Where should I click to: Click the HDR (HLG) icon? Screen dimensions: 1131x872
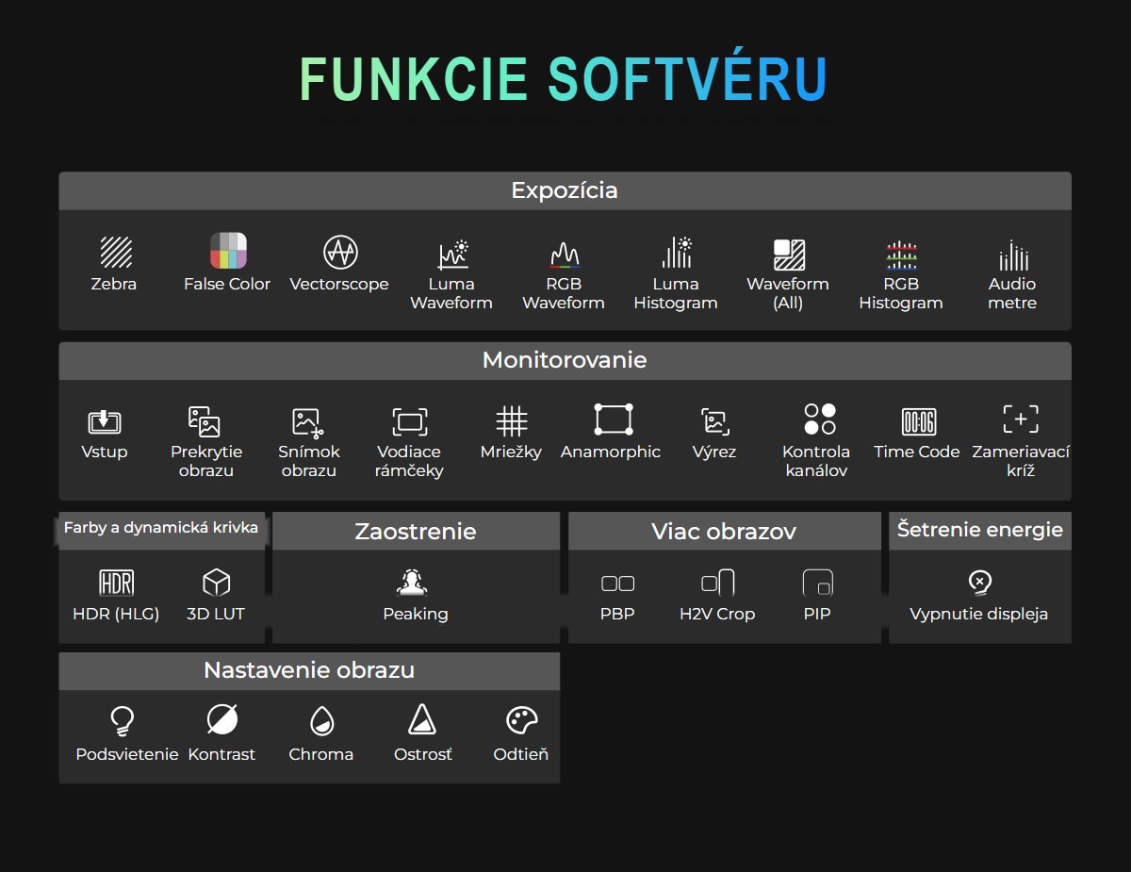[116, 583]
